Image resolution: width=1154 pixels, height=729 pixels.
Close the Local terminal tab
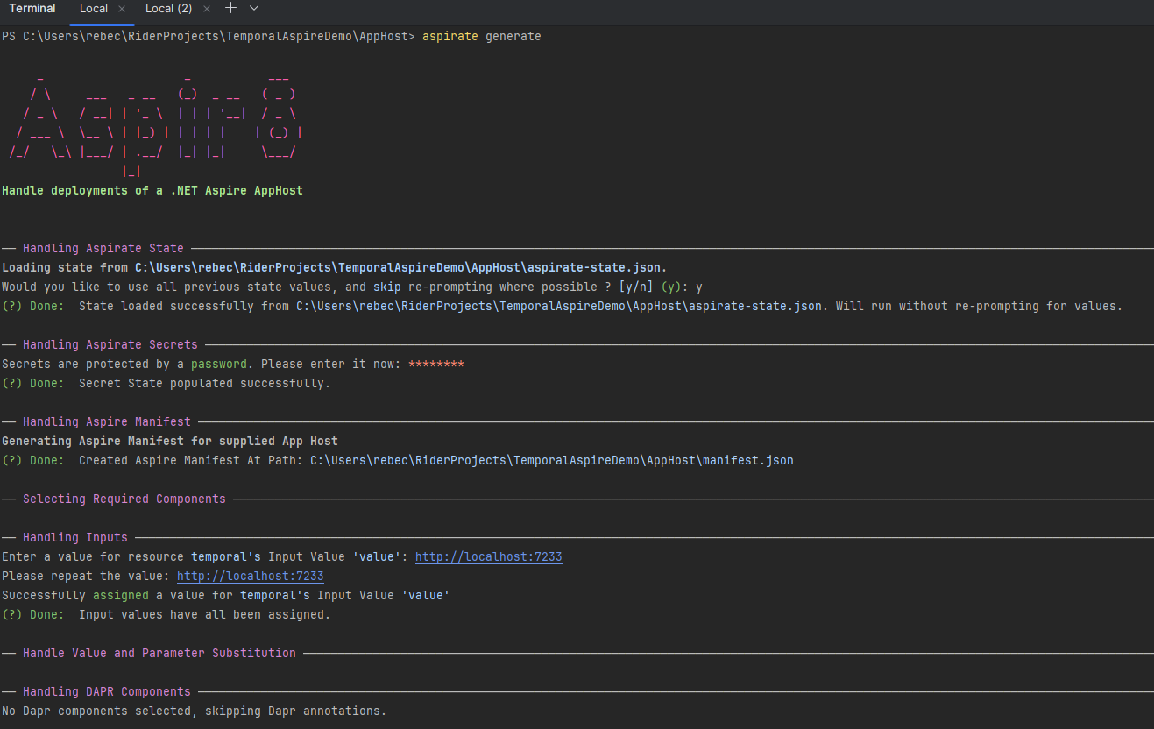(122, 9)
